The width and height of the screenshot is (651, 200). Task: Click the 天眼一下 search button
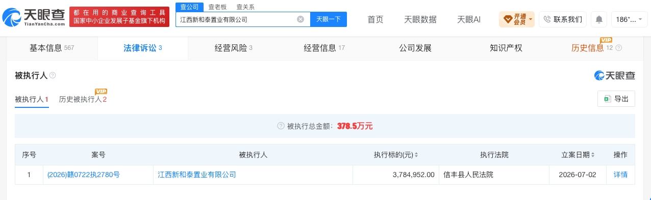tap(329, 19)
